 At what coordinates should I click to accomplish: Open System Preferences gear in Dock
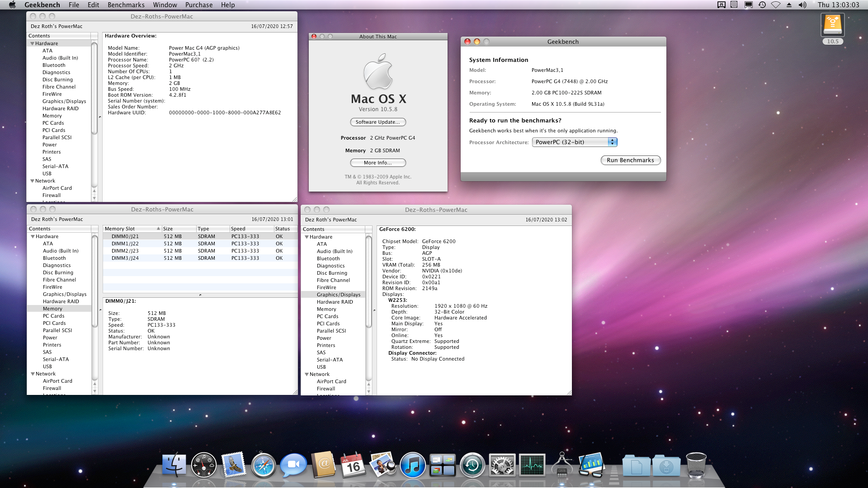tap(502, 465)
